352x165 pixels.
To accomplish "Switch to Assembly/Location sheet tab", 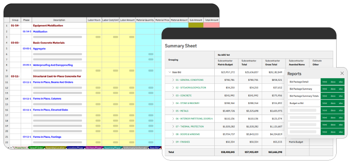I will 55,148.
